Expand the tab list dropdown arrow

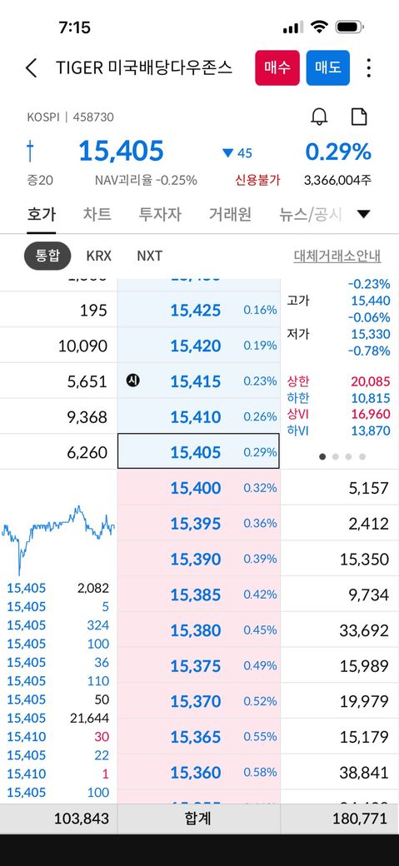click(364, 214)
